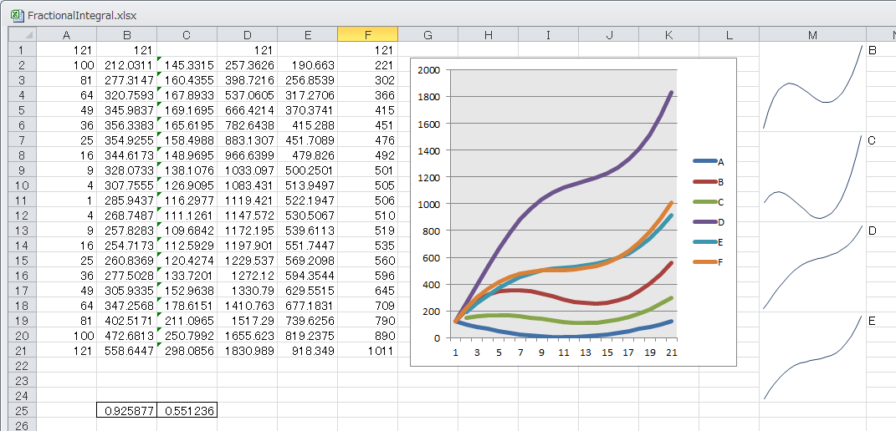The image size is (896, 431).
Task: Click the 2000 label on chart vertical axis
Action: tap(428, 70)
